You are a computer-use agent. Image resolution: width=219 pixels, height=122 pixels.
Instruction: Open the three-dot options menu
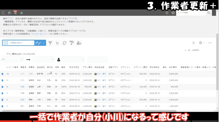[x=210, y=43]
